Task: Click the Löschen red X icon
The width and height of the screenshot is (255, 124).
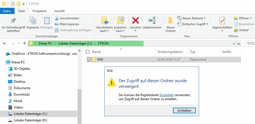Action: [x=135, y=21]
